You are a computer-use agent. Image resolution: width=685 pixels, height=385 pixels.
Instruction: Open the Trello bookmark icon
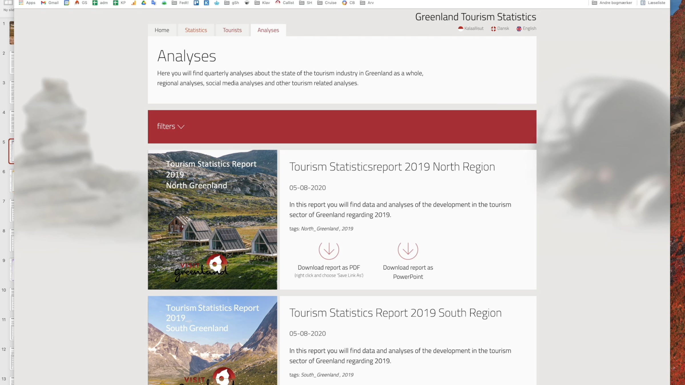tap(196, 3)
